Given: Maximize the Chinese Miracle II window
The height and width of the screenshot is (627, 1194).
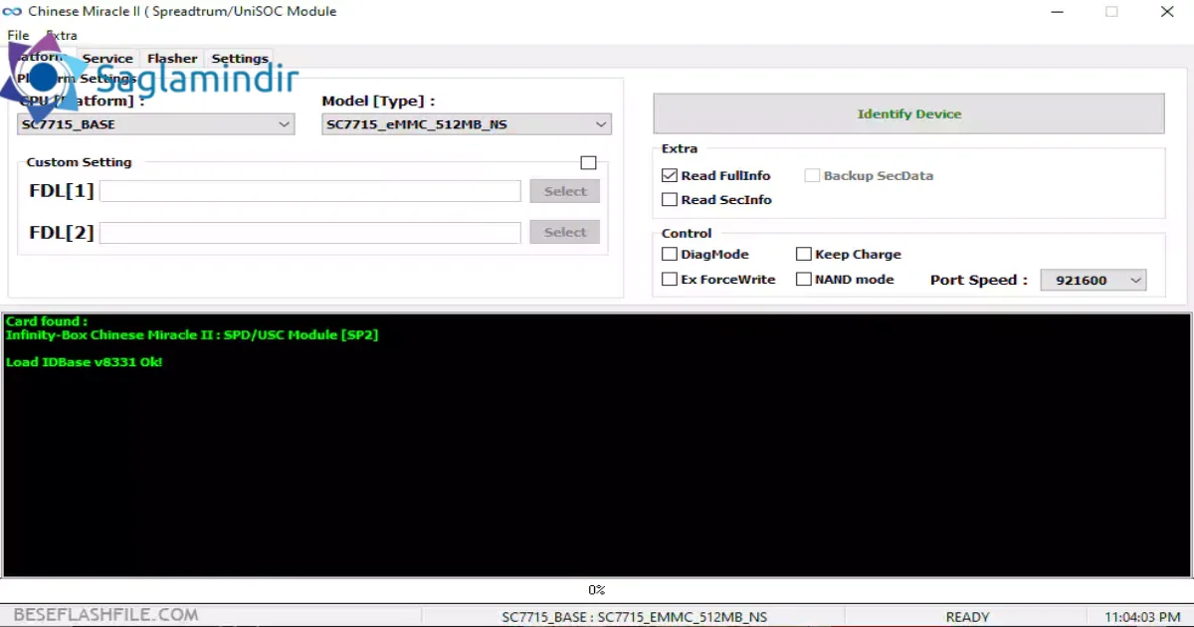Looking at the screenshot, I should 1111,12.
